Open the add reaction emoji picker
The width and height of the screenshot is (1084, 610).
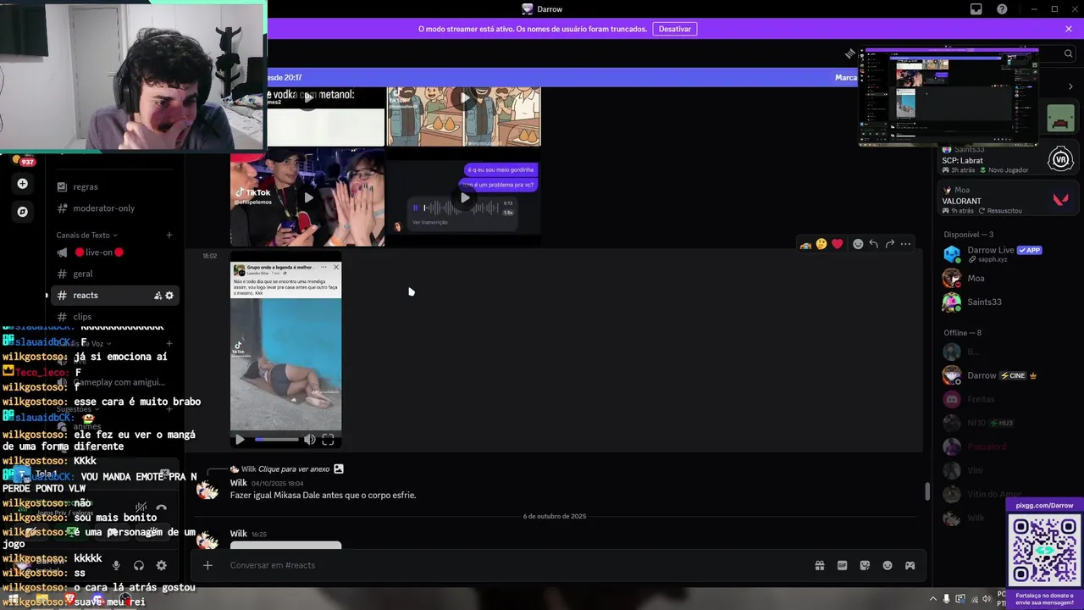coord(858,244)
